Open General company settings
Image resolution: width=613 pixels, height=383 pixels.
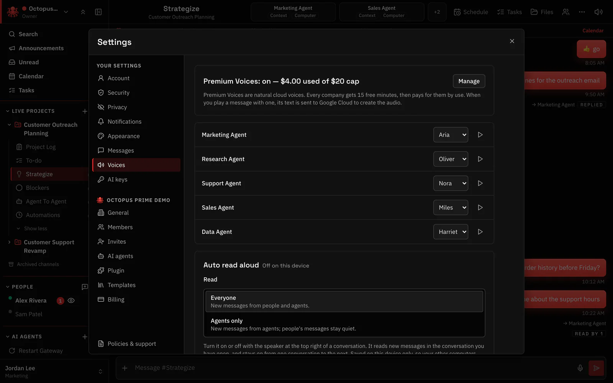tap(136, 213)
